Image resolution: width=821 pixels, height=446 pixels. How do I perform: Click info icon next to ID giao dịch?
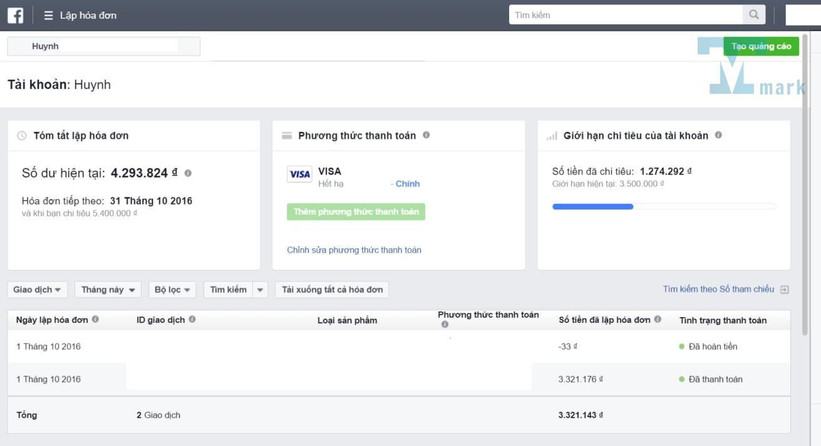click(192, 319)
